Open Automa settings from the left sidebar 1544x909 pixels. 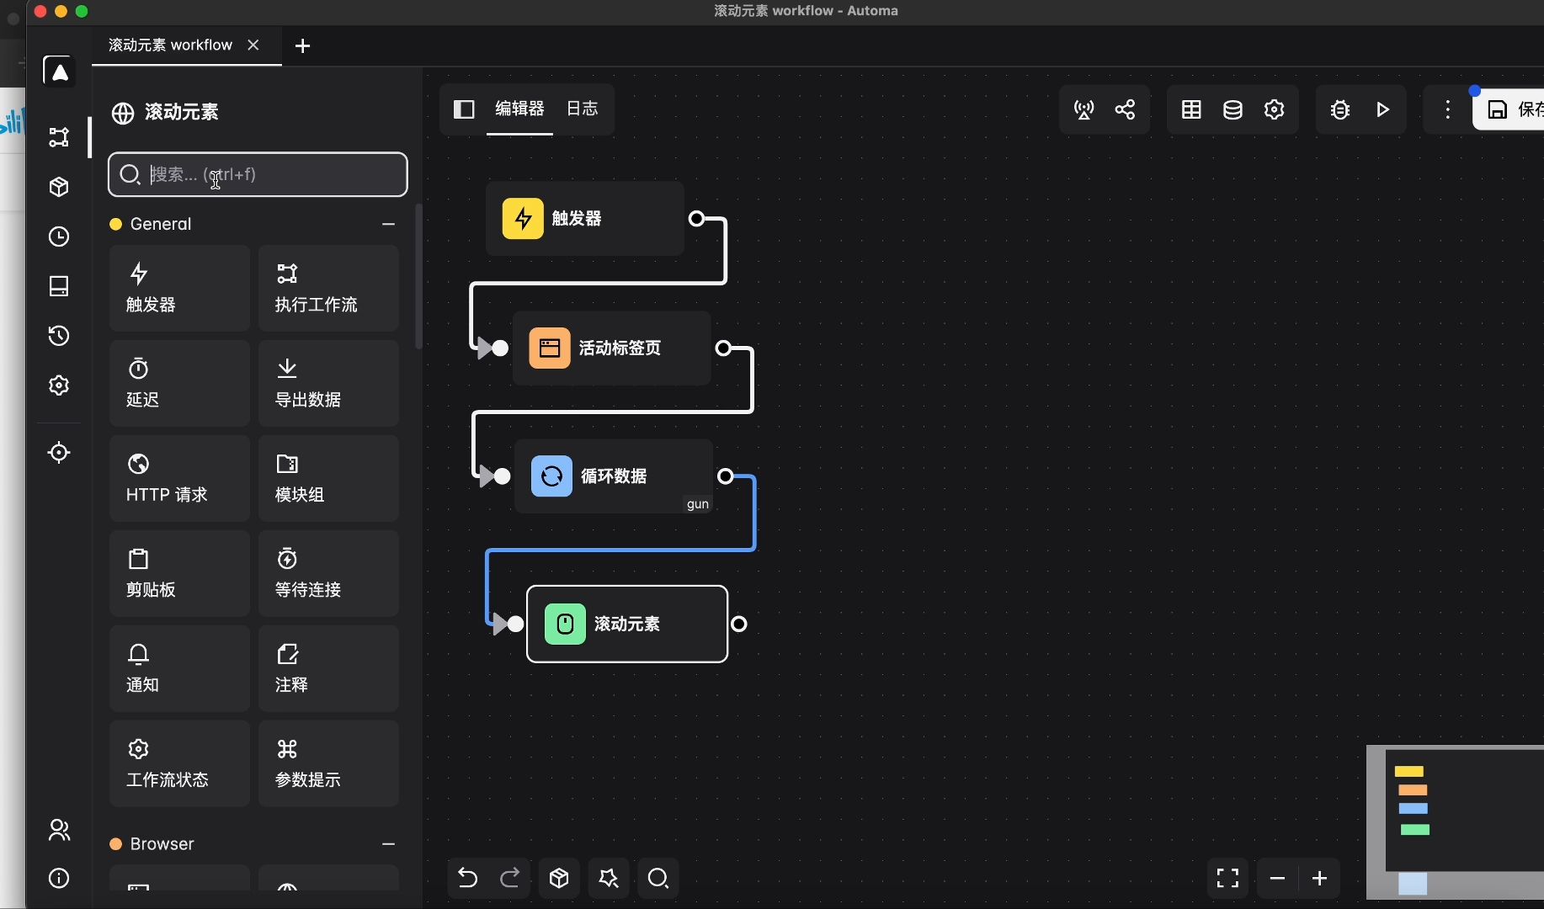tap(58, 385)
